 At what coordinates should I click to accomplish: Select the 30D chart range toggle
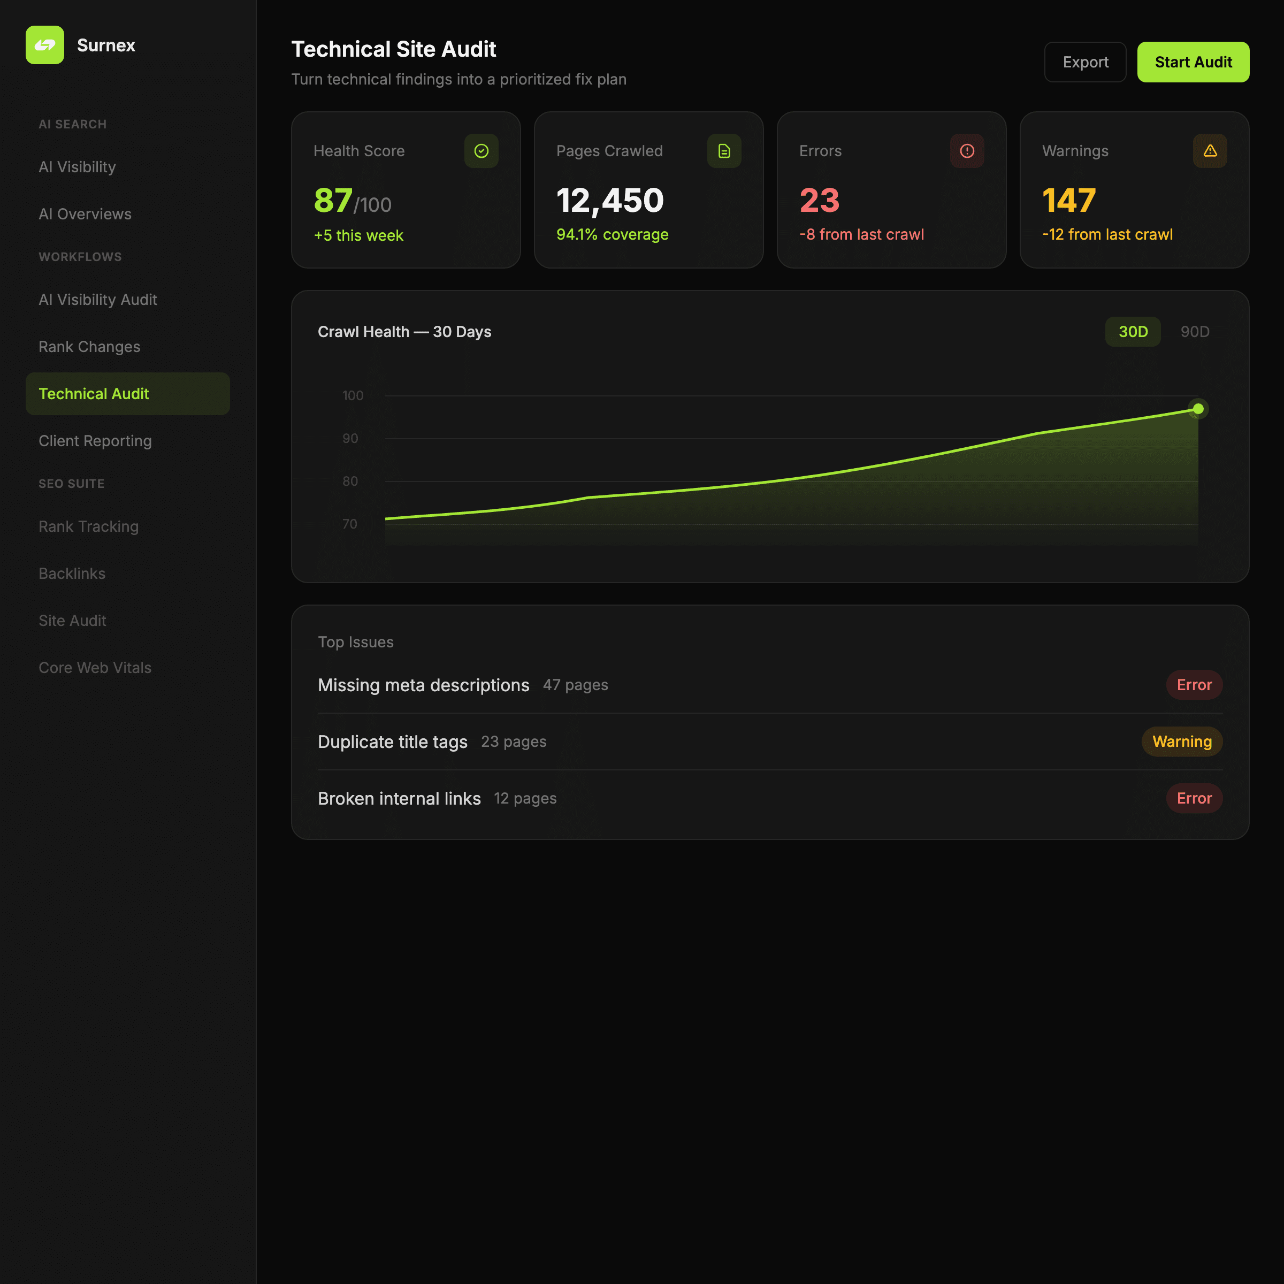pyautogui.click(x=1133, y=332)
